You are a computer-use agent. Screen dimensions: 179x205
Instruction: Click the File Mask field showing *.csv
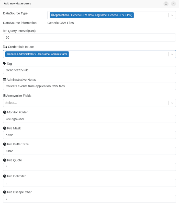[x=89, y=135]
